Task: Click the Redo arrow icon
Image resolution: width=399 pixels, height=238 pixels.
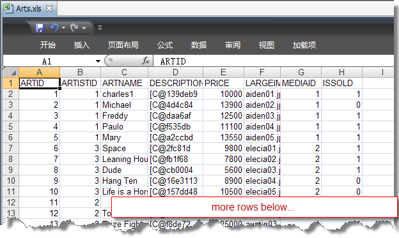Action: tap(74, 27)
